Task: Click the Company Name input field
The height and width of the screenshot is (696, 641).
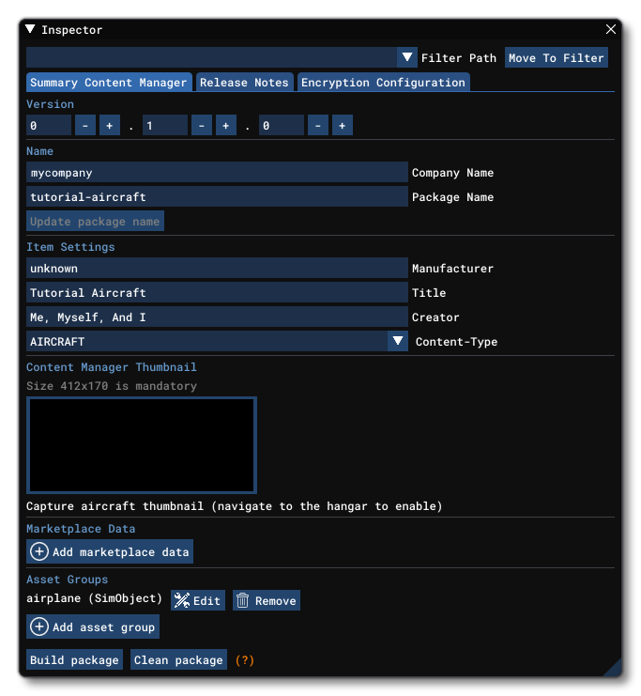Action: coord(217,173)
